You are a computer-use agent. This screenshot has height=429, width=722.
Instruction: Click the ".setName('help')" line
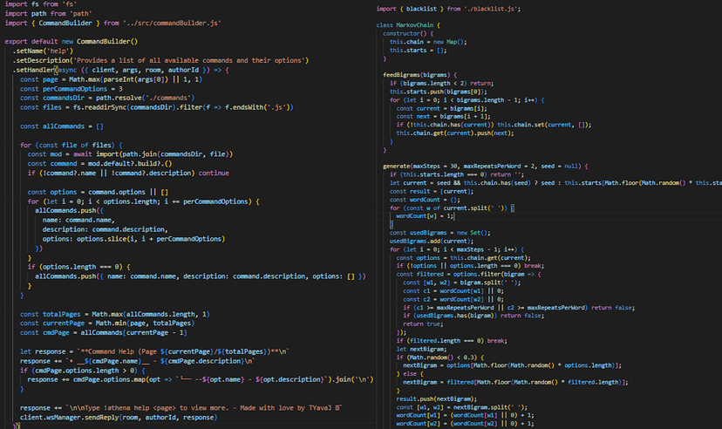[x=43, y=51]
